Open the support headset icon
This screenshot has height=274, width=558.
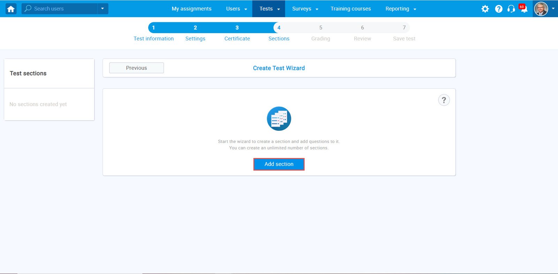[x=511, y=9]
